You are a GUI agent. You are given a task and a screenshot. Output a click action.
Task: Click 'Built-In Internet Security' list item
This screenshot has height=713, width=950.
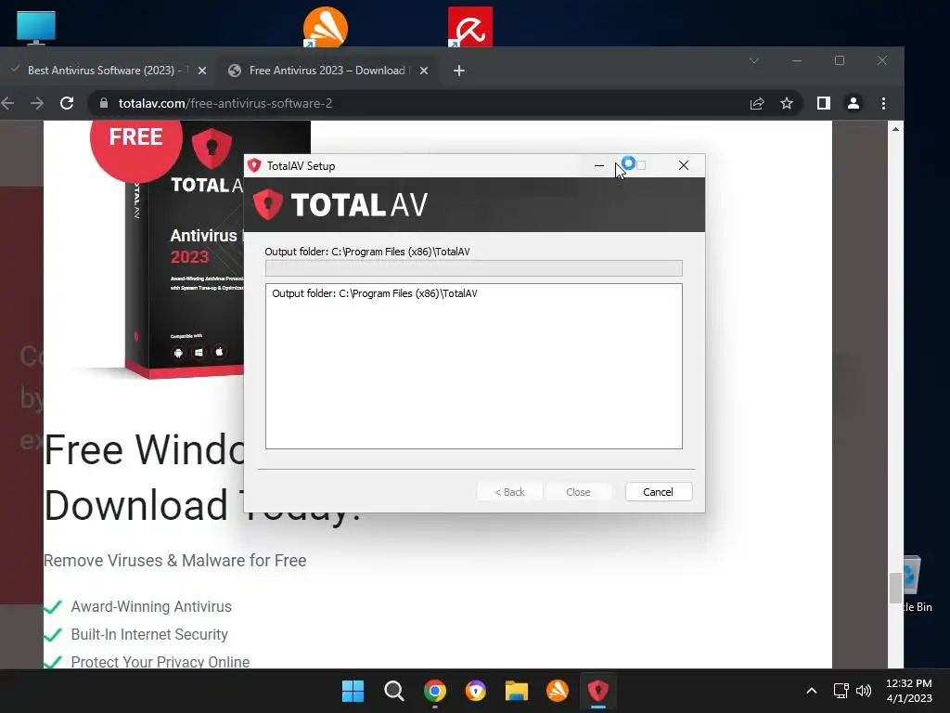pos(149,634)
